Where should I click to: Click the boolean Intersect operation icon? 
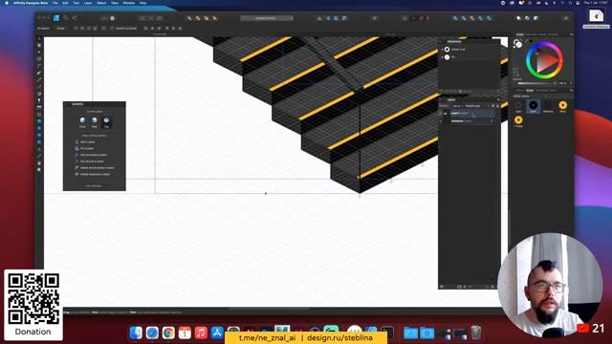(x=471, y=18)
